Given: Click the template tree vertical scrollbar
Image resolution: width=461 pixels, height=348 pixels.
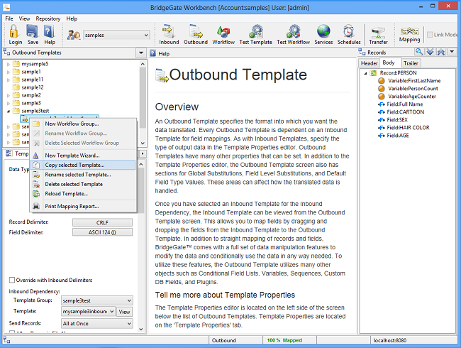Looking at the screenshot, I should [143, 97].
